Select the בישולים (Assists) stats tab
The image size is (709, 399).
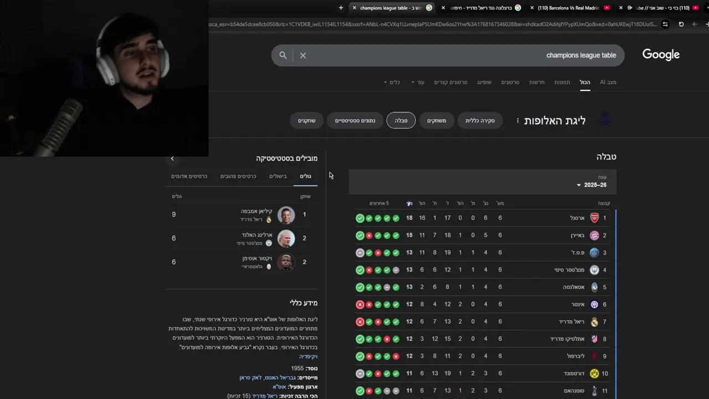coord(278,176)
